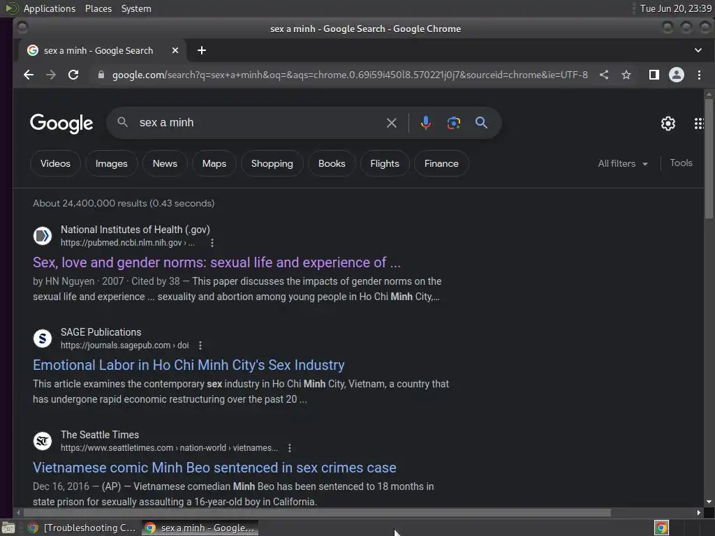Screen dimensions: 715x536
Task: Click the horizontal scrollbar thumb
Action: (317, 513)
